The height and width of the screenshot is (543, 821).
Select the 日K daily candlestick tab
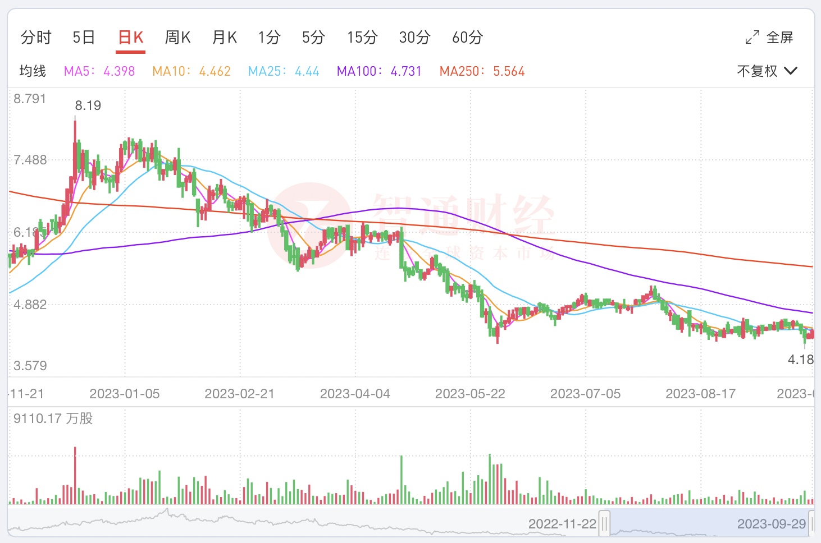[x=131, y=38]
